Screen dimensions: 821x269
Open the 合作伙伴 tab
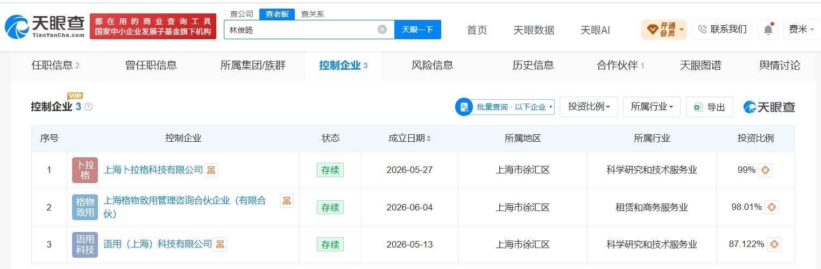pos(620,66)
